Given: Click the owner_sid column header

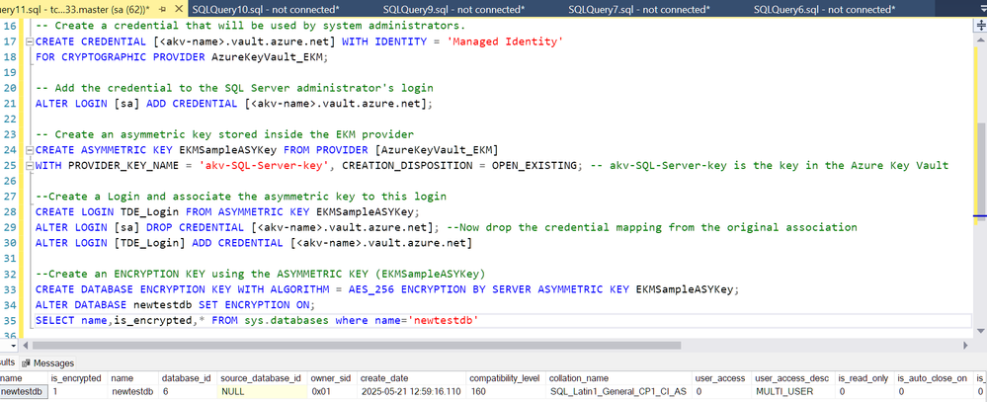Looking at the screenshot, I should [x=332, y=378].
